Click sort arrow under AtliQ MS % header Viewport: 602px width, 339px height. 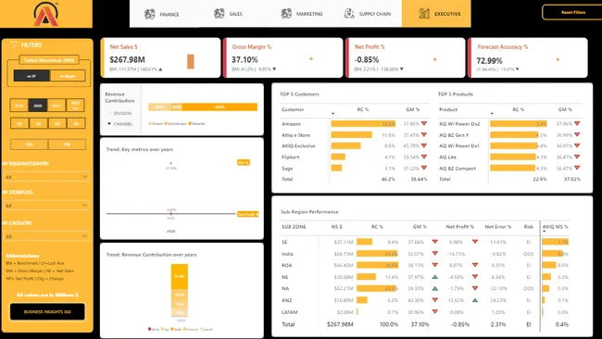[x=544, y=232]
